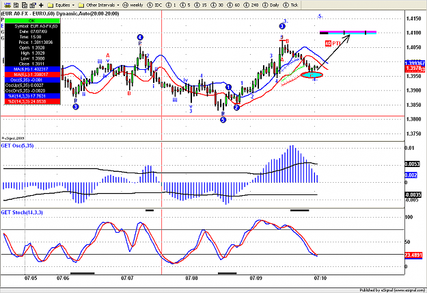Select the blue MA(6,H) row in data window
The image size is (427, 293).
click(x=32, y=69)
